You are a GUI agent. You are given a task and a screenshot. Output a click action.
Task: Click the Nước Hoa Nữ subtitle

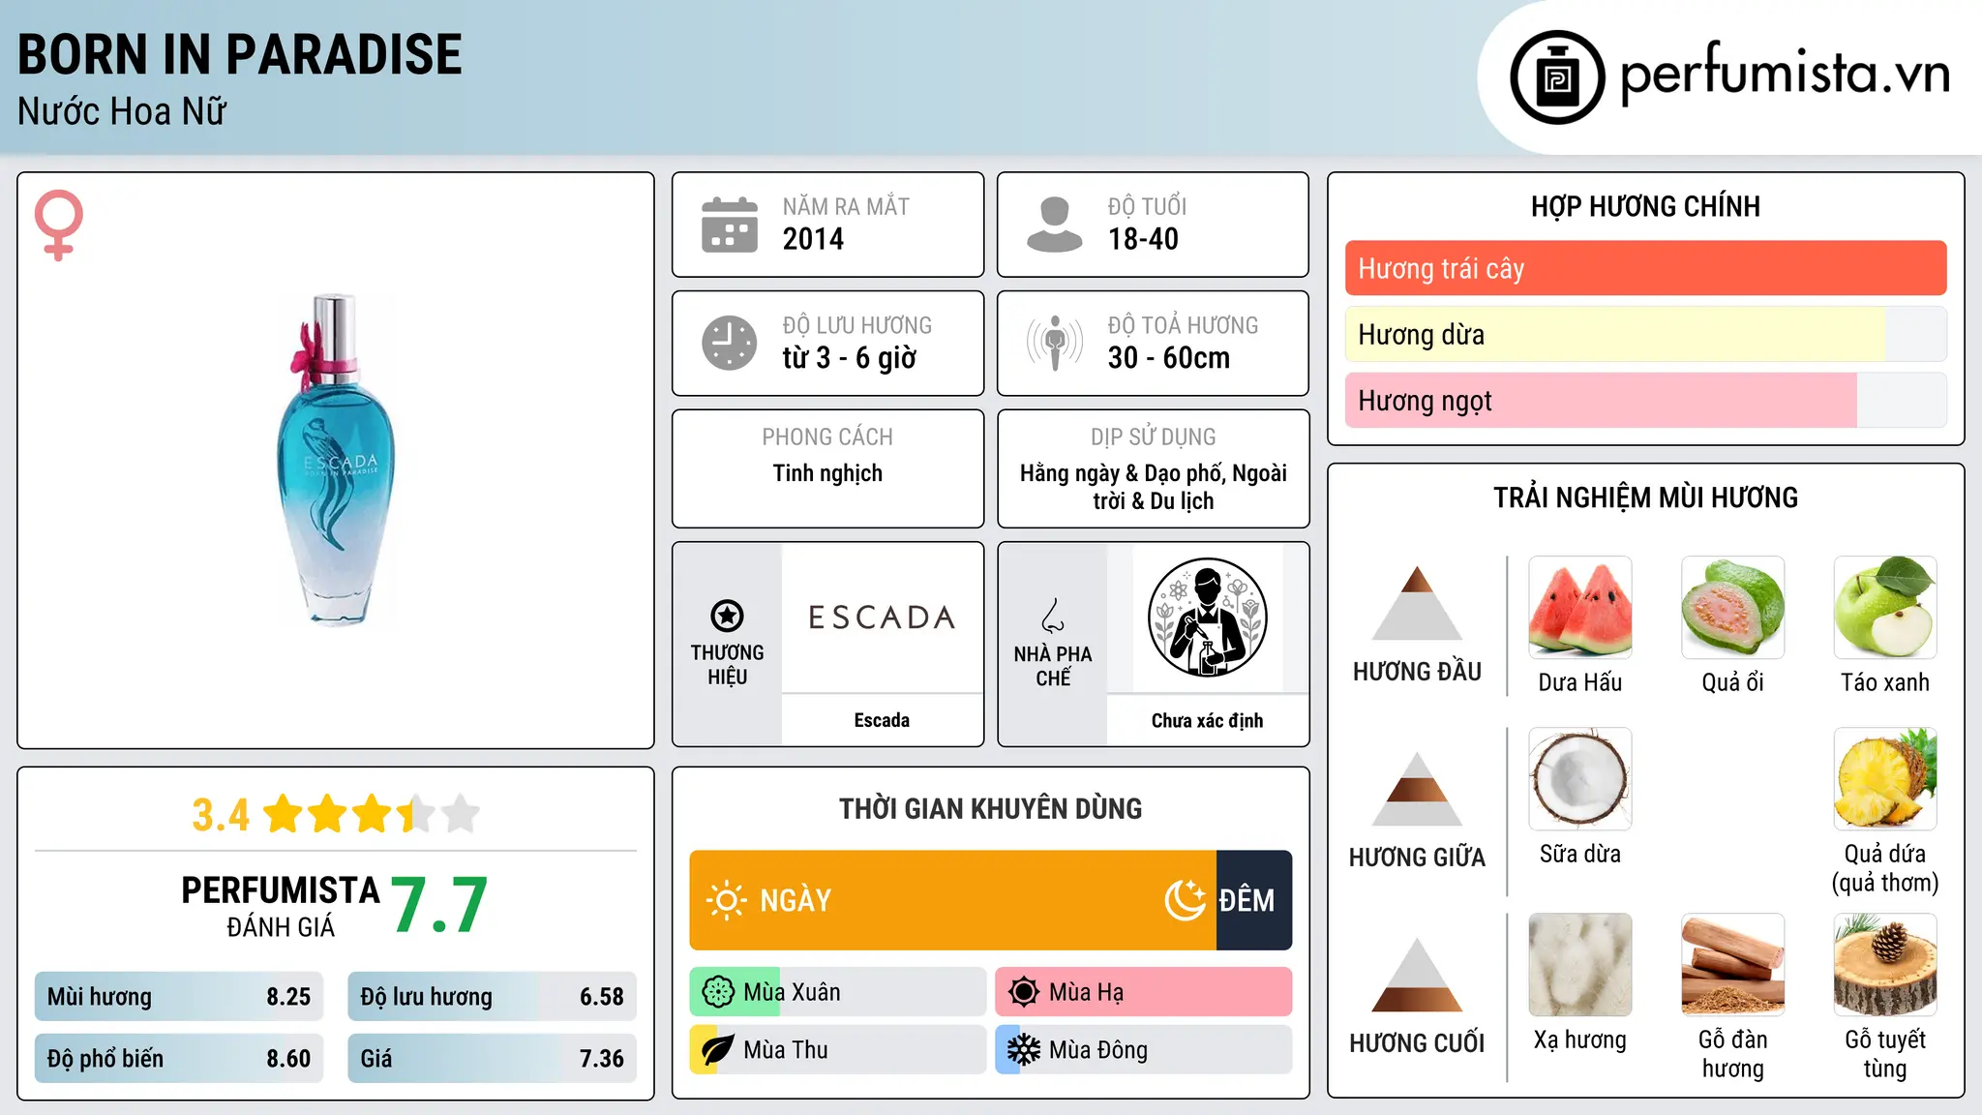(122, 111)
